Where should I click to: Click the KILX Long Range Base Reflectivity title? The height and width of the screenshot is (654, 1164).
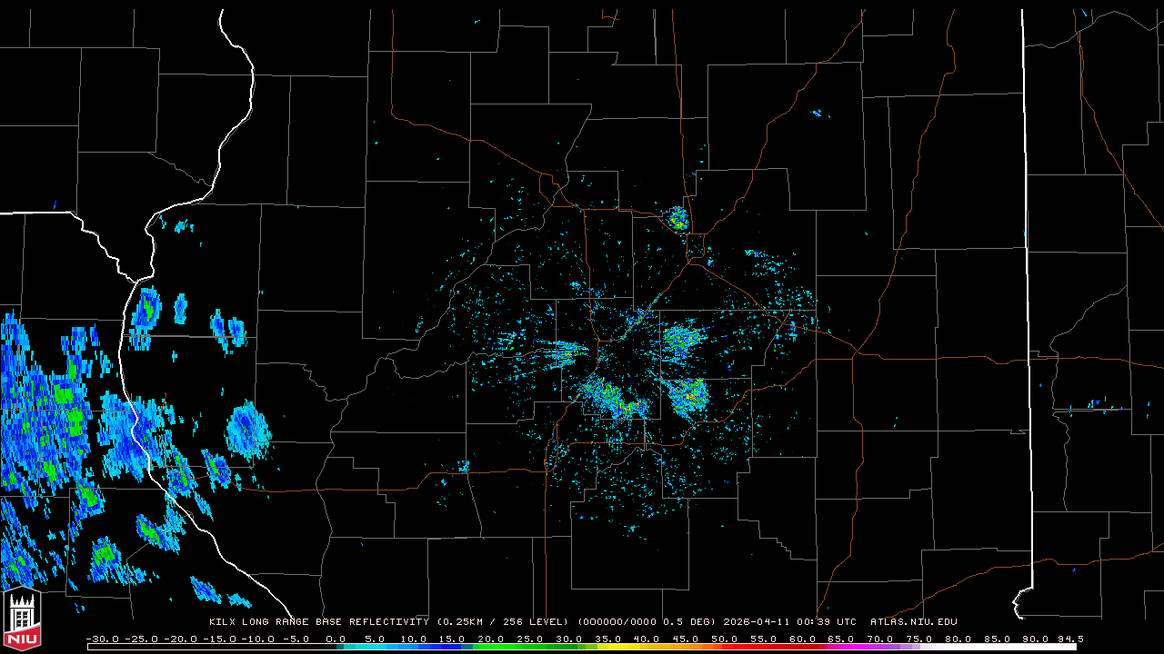pos(318,622)
